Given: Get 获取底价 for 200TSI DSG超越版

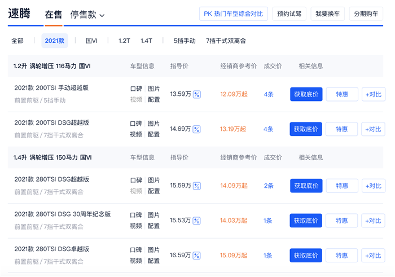Looking at the screenshot, I should coord(306,129).
